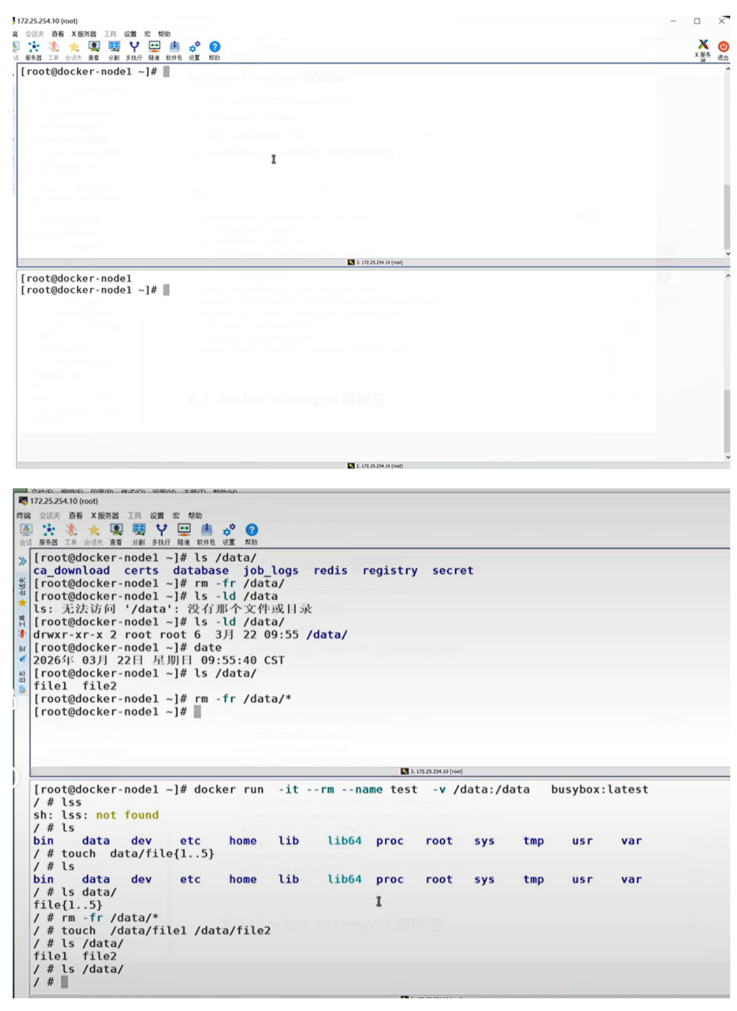Click Help question icon in upper window toolbar
737x1011 pixels.
pos(215,49)
